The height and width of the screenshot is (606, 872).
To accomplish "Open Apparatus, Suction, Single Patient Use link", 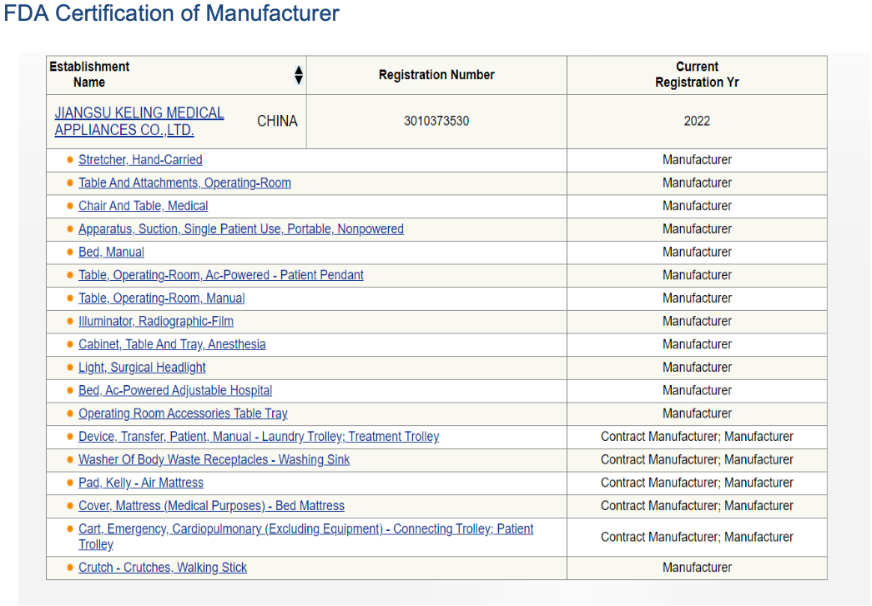I will (x=240, y=229).
